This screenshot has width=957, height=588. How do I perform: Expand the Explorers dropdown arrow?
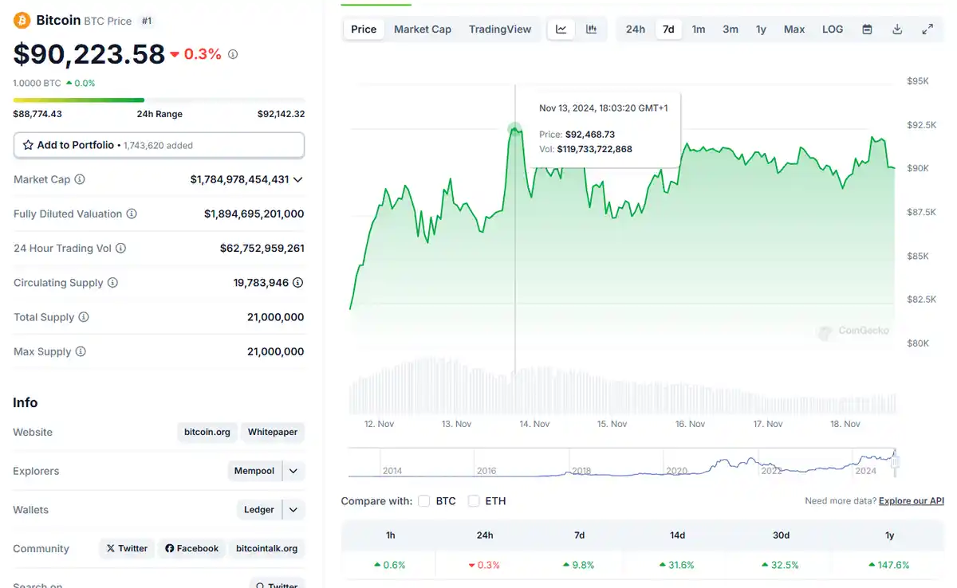click(293, 471)
